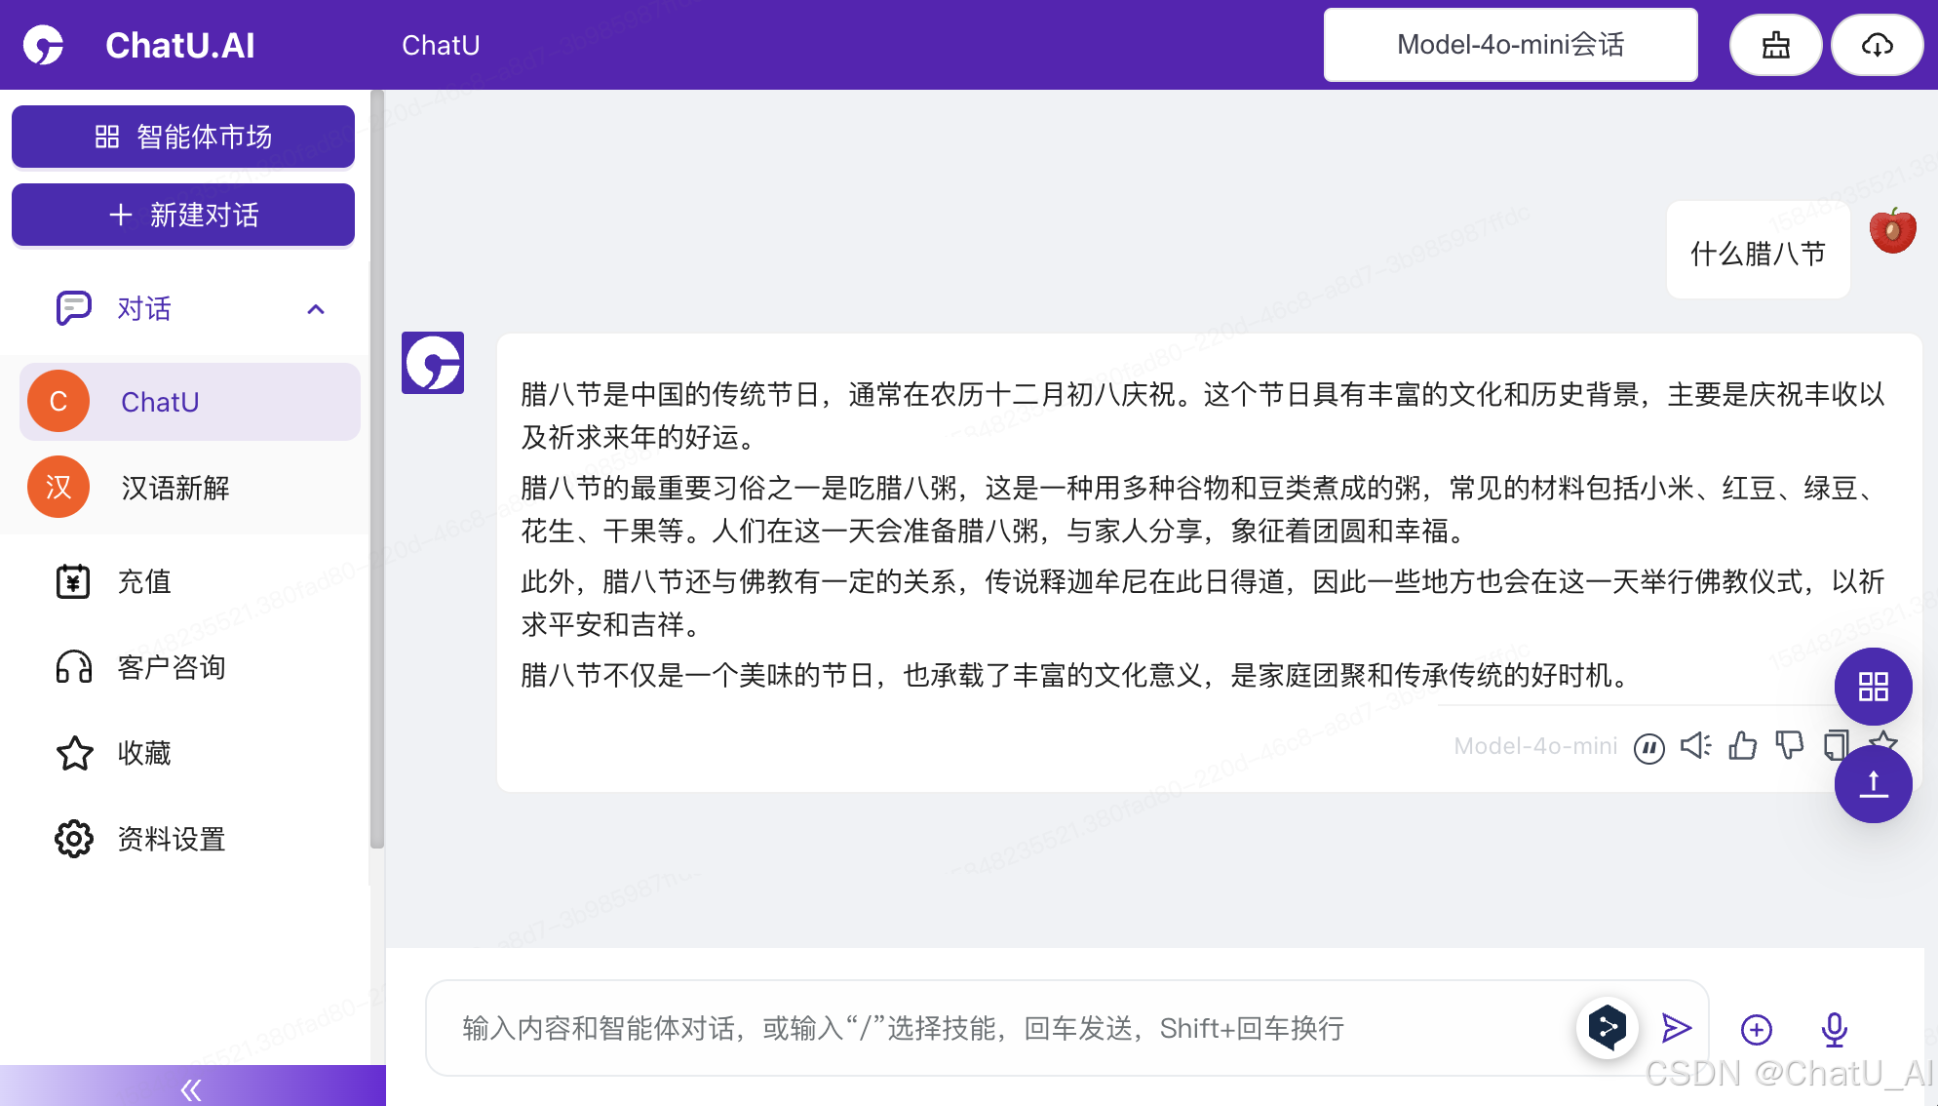
Task: Dislike the response with thumbs-down
Action: 1789,746
